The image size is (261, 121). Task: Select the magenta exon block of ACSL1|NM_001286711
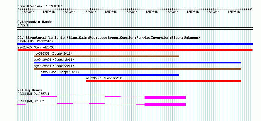pos(165,97)
